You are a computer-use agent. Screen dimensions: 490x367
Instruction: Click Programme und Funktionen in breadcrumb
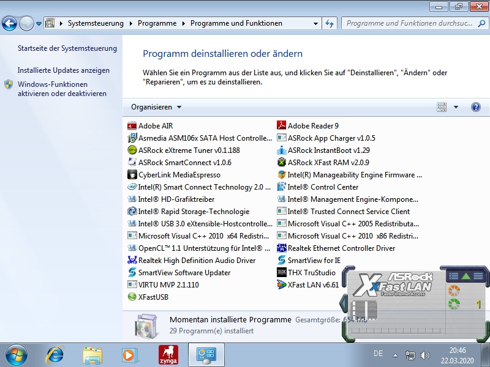point(236,23)
